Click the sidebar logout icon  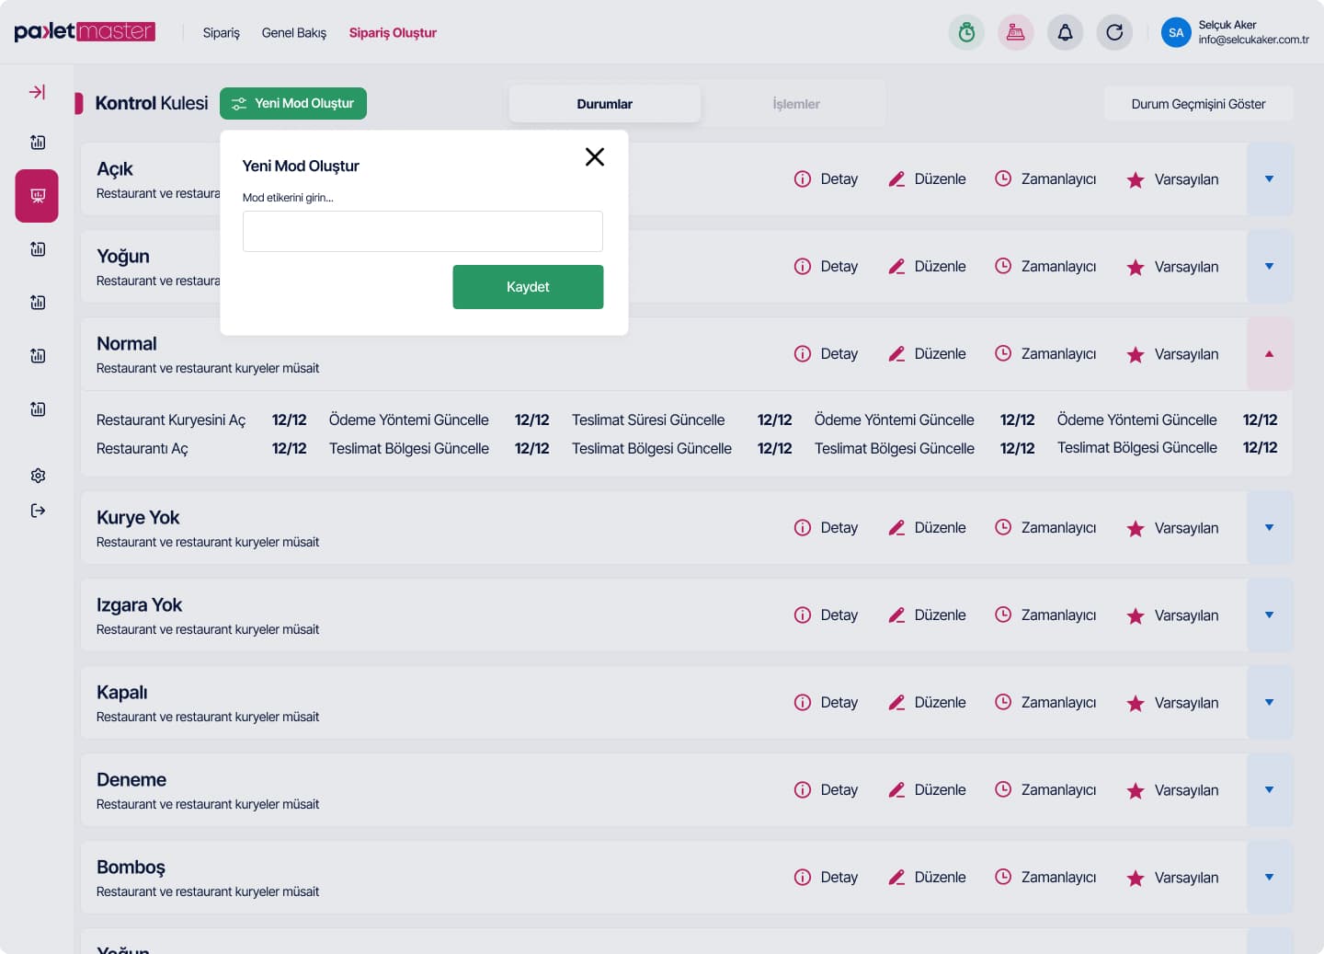[38, 511]
